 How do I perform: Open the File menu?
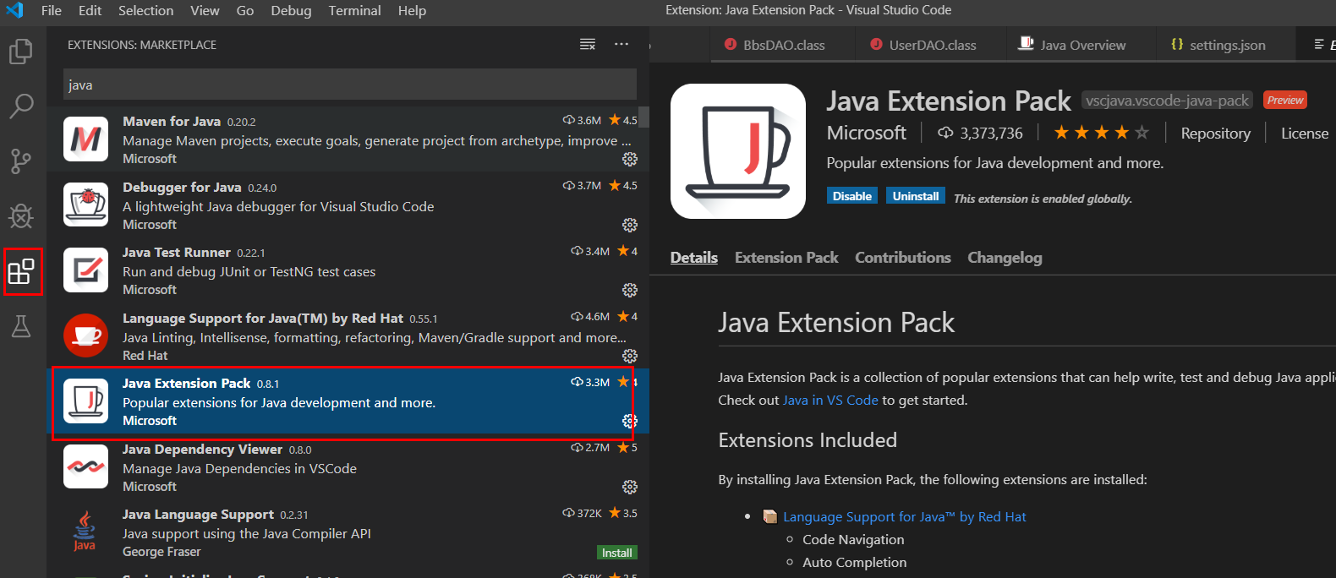[x=52, y=10]
